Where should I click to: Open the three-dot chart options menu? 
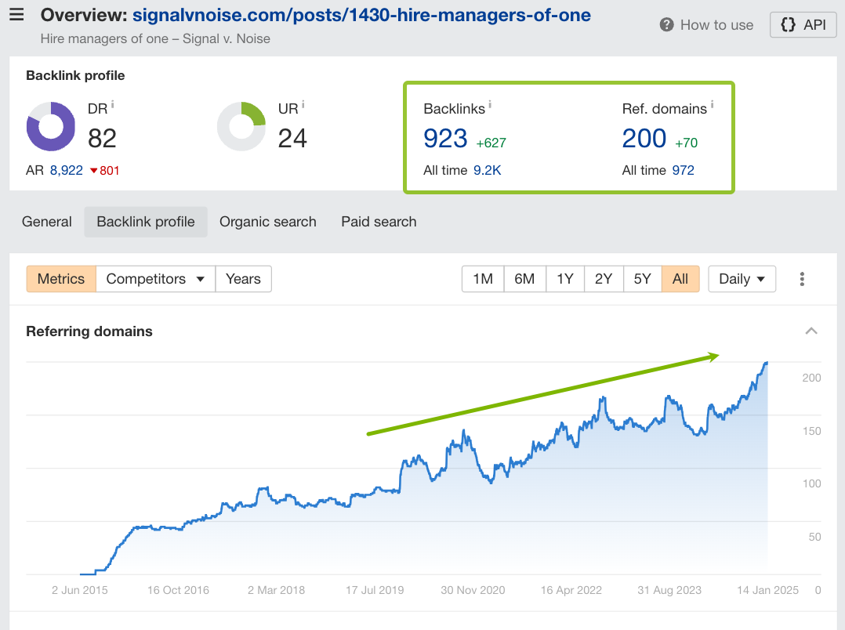tap(802, 278)
